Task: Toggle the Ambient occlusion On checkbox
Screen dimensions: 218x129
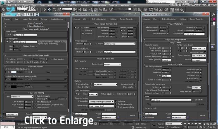Action: pos(121,30)
